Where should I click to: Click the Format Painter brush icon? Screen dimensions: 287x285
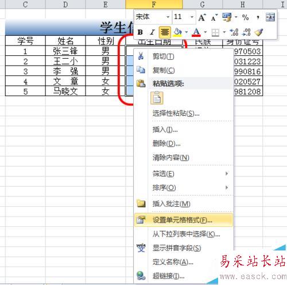click(x=259, y=32)
